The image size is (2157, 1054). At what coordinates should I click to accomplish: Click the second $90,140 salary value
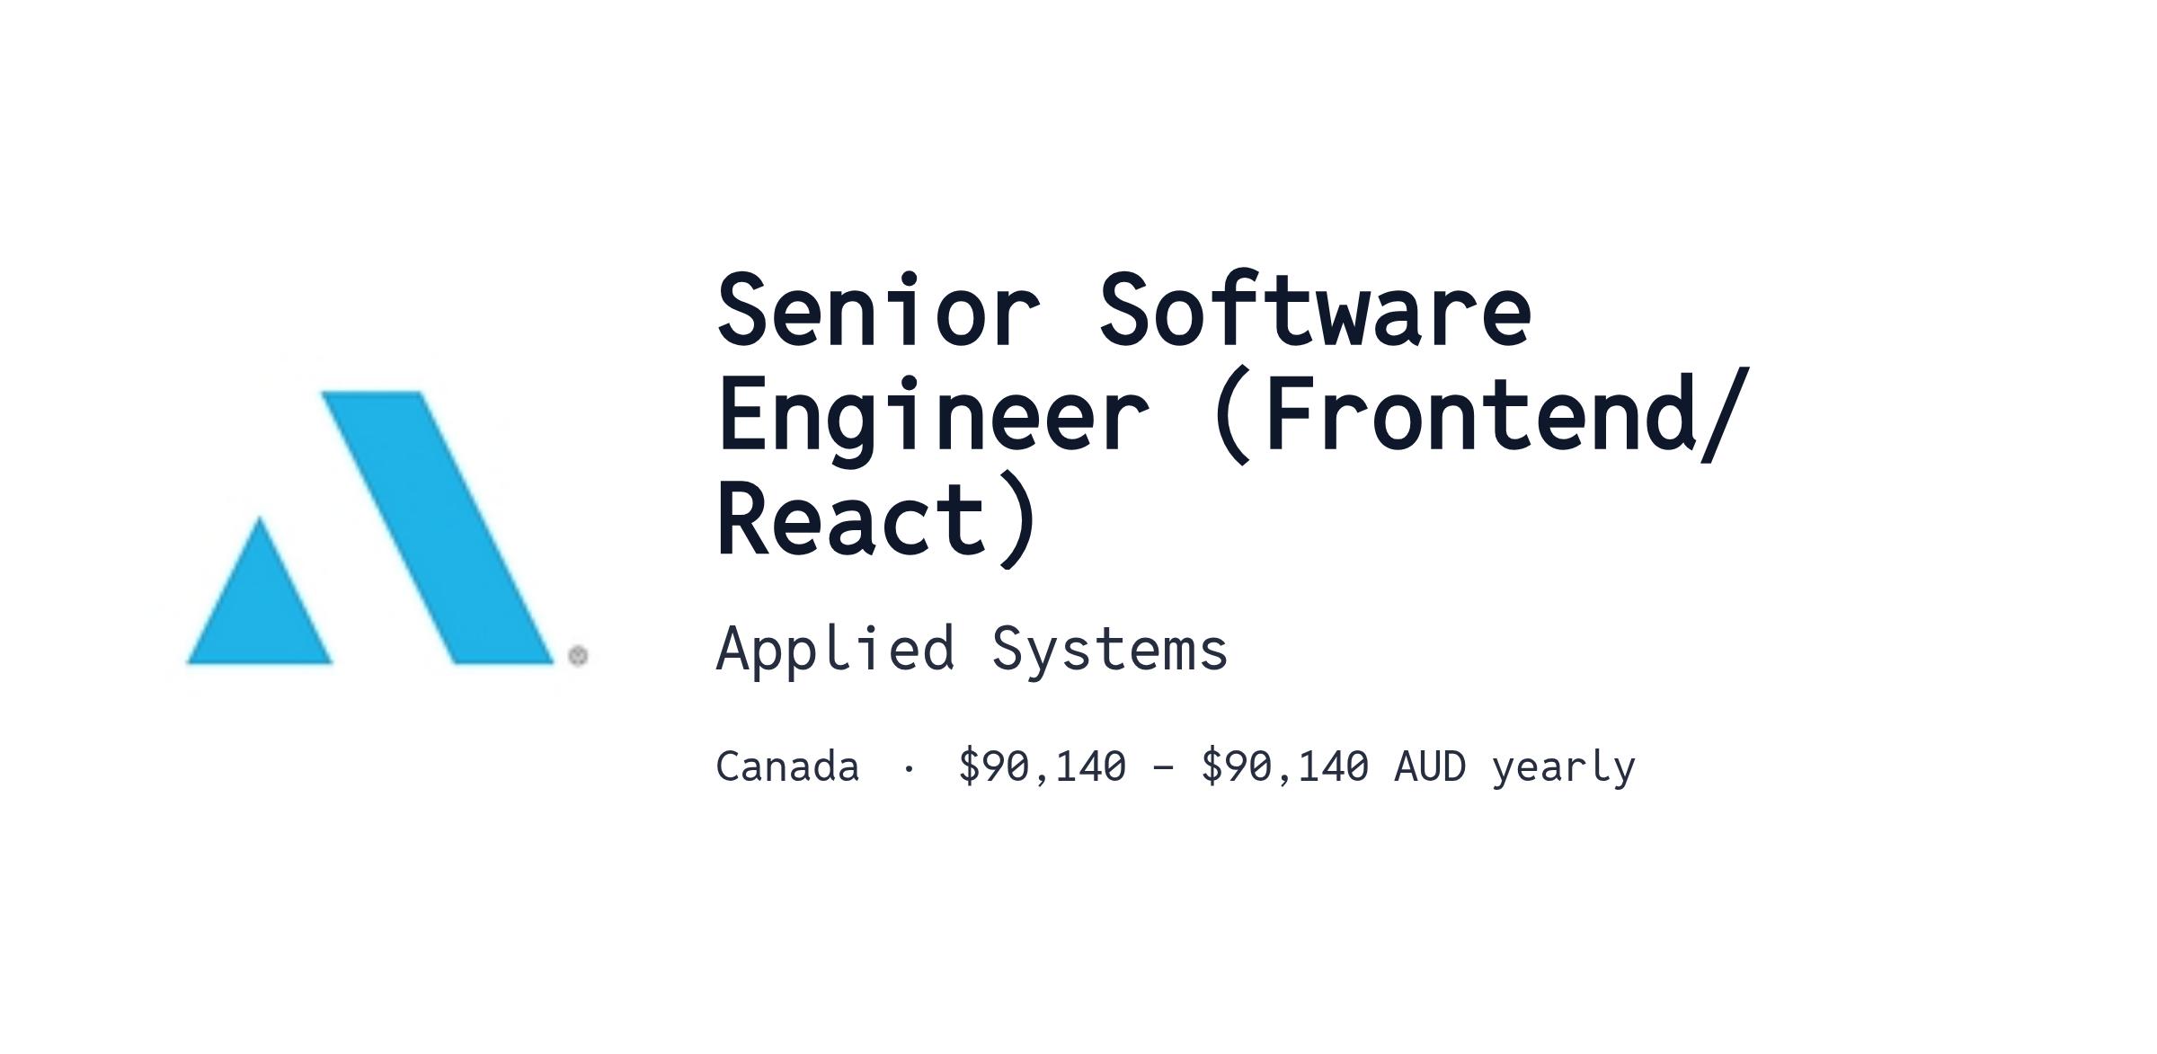pyautogui.click(x=1284, y=766)
